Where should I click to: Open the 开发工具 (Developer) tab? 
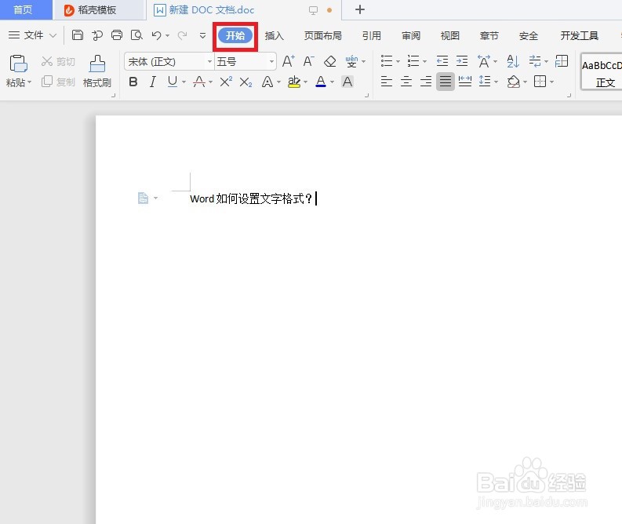click(579, 36)
